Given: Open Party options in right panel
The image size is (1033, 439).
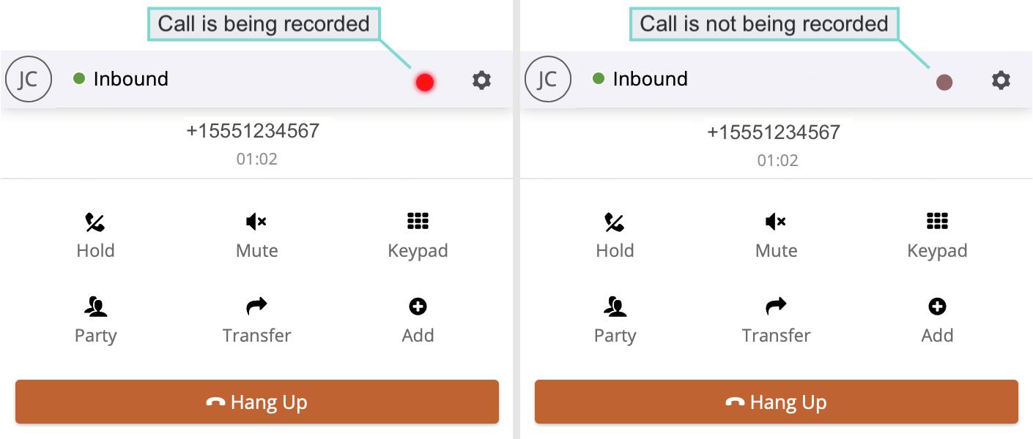Looking at the screenshot, I should 615,307.
